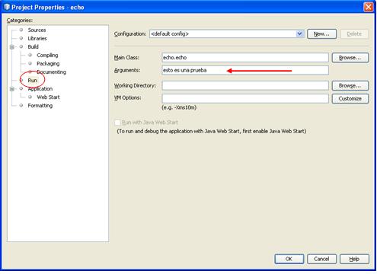The image size is (377, 274).
Task: Select the Build category
Action: tap(33, 46)
